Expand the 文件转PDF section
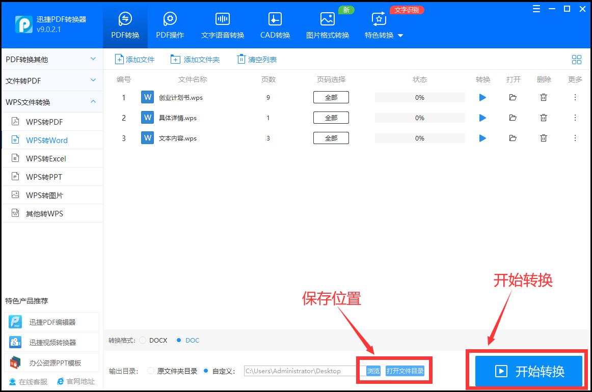Image resolution: width=592 pixels, height=392 pixels. (x=51, y=80)
